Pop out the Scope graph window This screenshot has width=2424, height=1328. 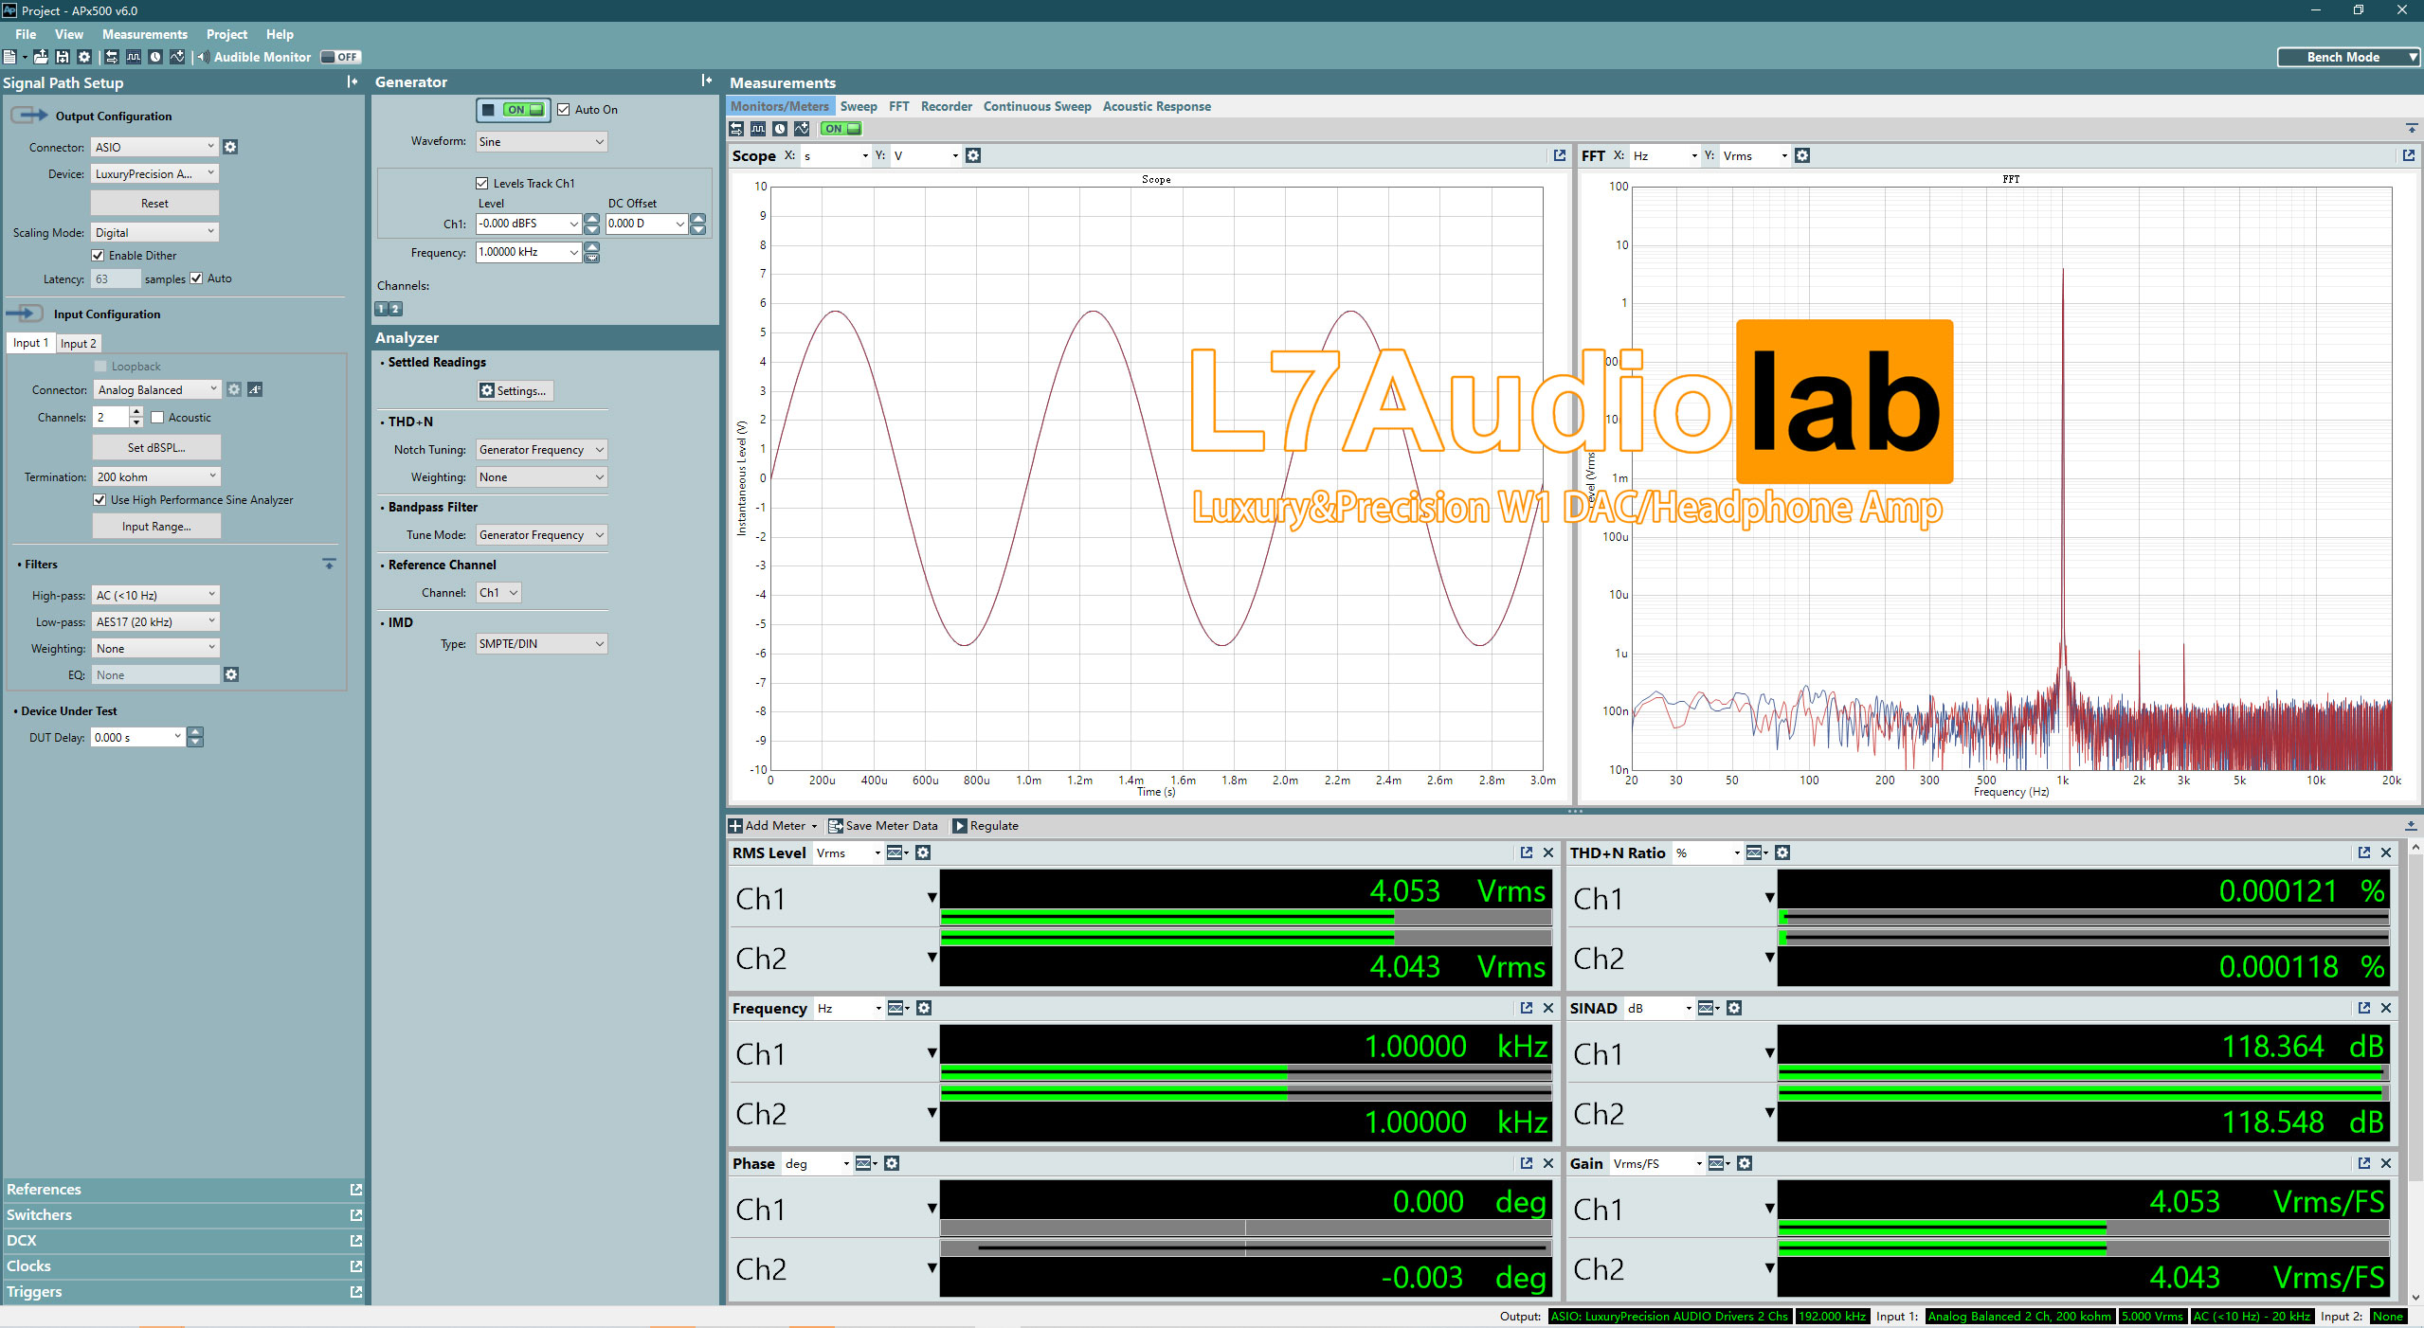click(x=1560, y=155)
